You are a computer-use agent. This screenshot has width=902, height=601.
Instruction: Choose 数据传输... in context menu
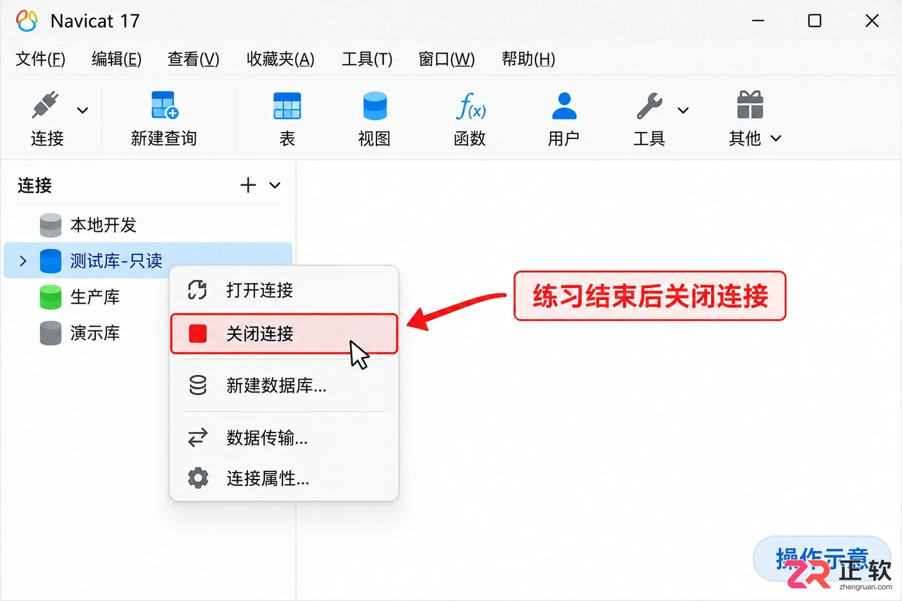click(x=284, y=438)
